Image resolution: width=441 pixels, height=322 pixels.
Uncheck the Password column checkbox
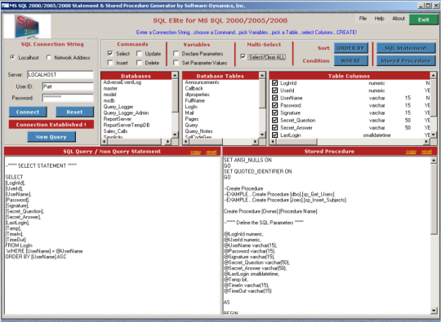tap(274, 105)
